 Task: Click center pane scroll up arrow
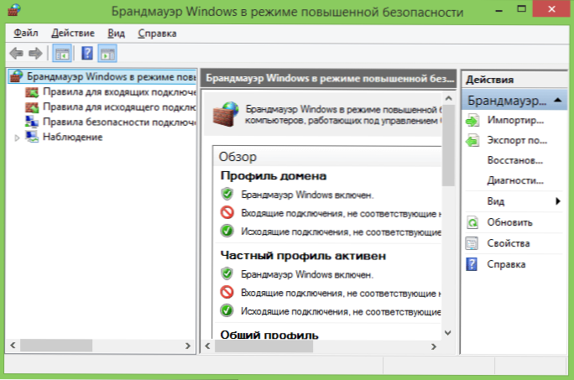pyautogui.click(x=448, y=98)
